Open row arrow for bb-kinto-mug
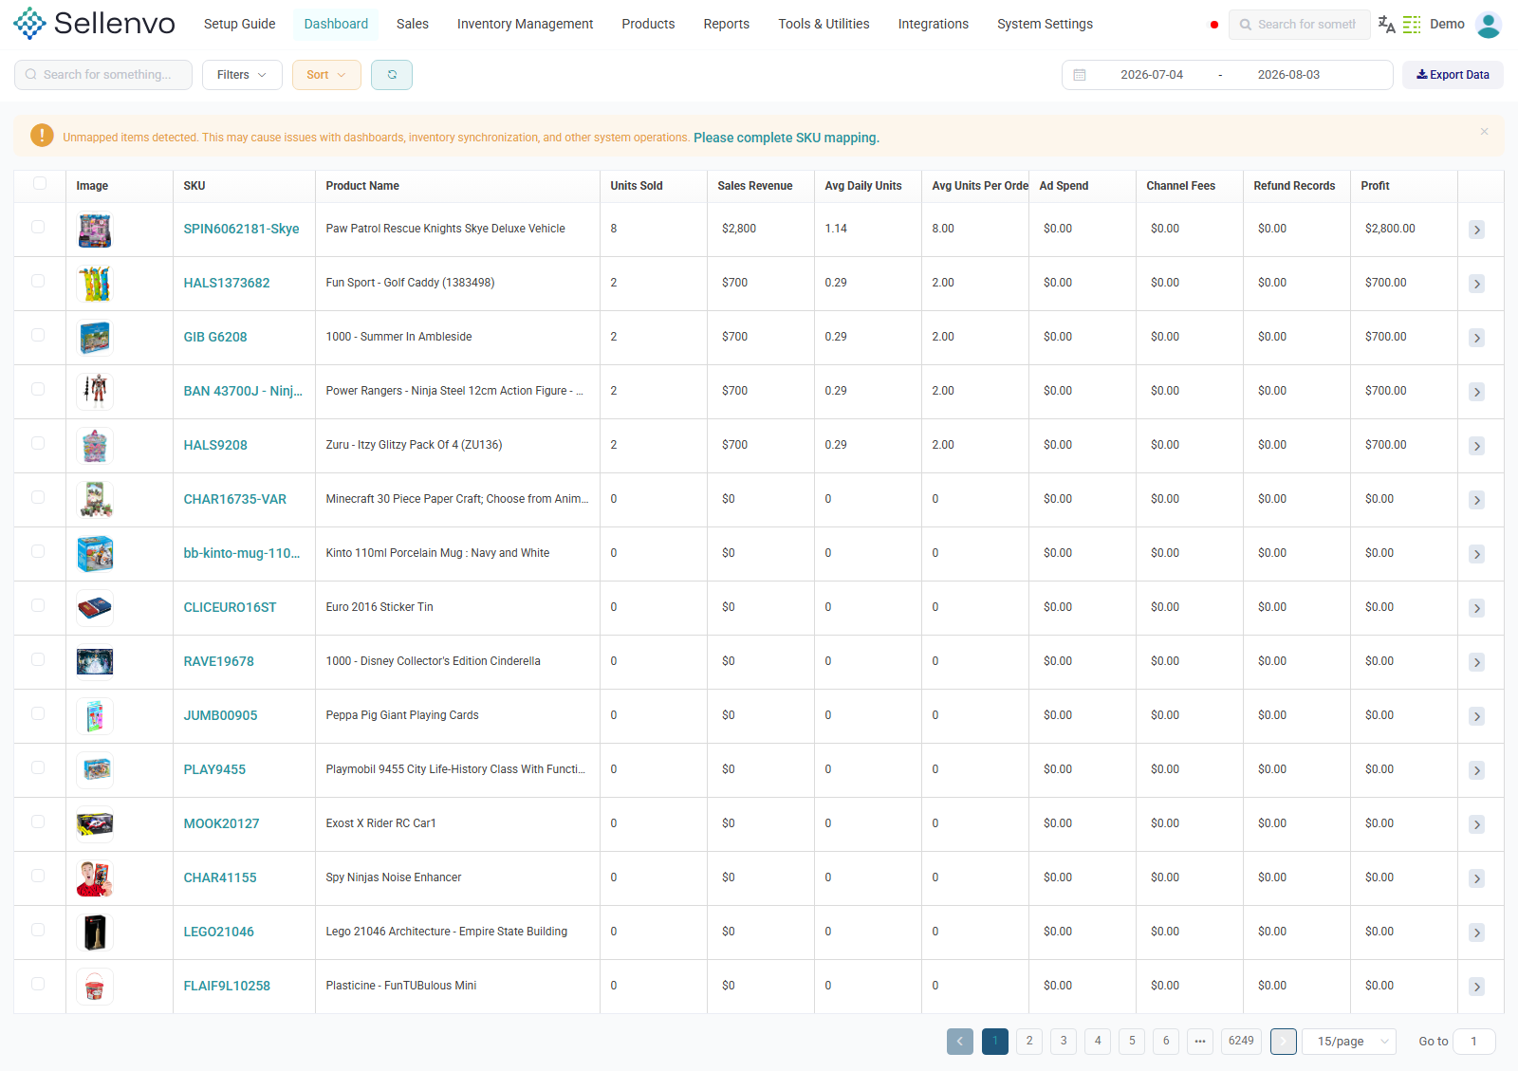The image size is (1518, 1071). point(1476,554)
